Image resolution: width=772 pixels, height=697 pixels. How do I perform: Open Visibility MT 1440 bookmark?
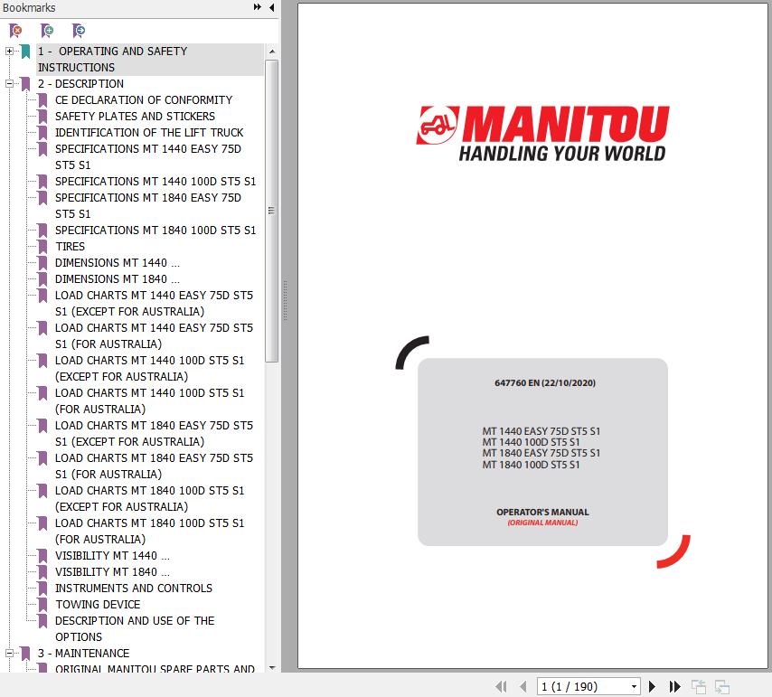(x=112, y=555)
